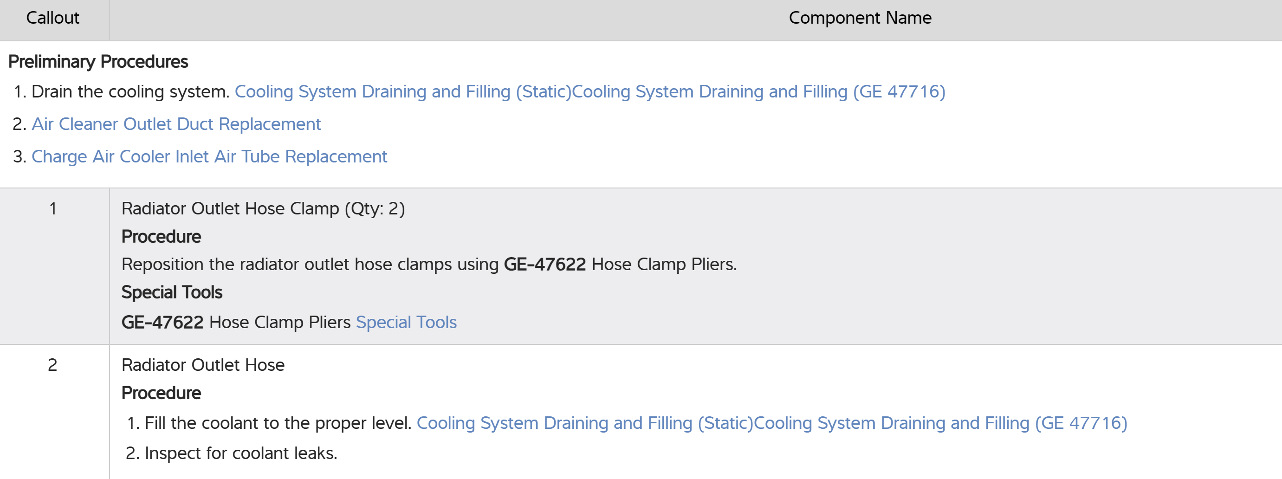1282x479 pixels.
Task: Click Radiator Outlet Hose component name in row 2
Action: coord(202,365)
